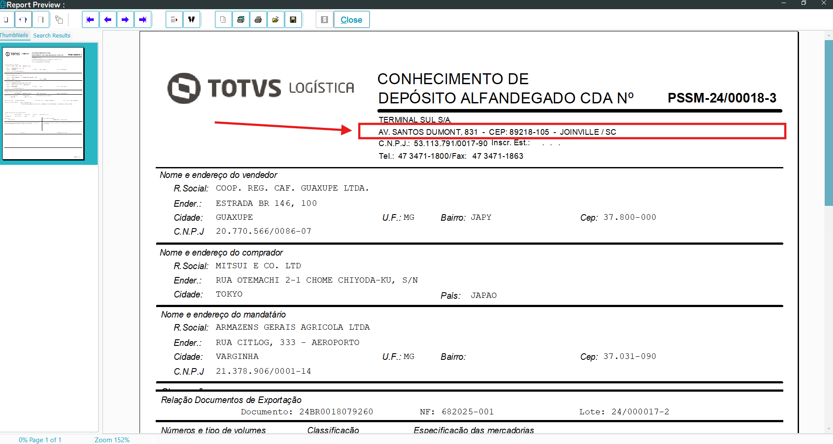833x444 pixels.
Task: Click the scrollbar up arrow
Action: pyautogui.click(x=829, y=36)
